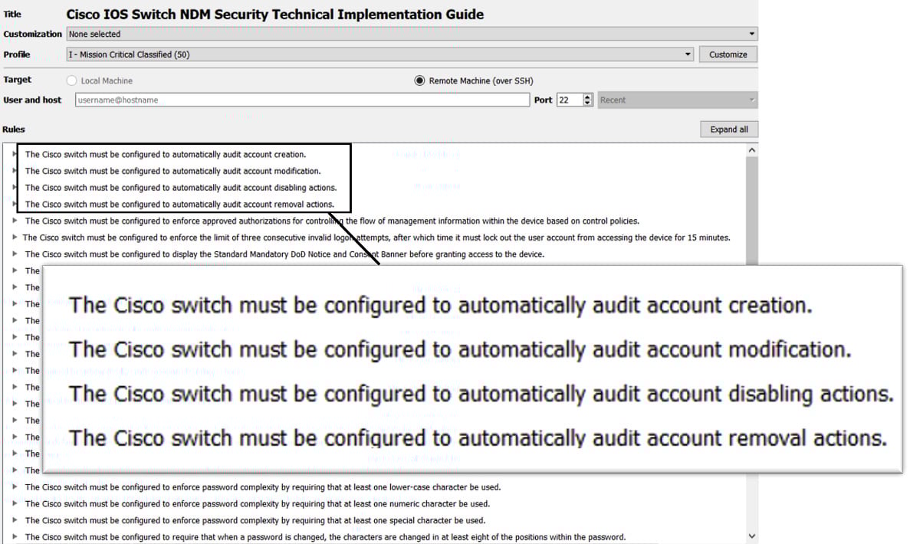Open the Recent hosts dropdown
The width and height of the screenshot is (910, 544).
pyautogui.click(x=677, y=100)
